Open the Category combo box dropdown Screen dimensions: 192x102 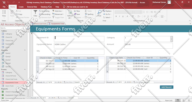click(x=171, y=39)
